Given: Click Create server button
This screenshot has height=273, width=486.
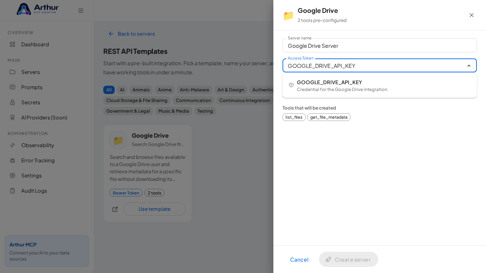Looking at the screenshot, I should pos(349,259).
